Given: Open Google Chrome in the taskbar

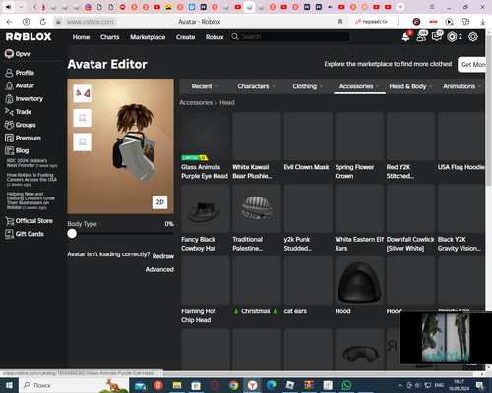Looking at the screenshot, I should pyautogui.click(x=233, y=385).
